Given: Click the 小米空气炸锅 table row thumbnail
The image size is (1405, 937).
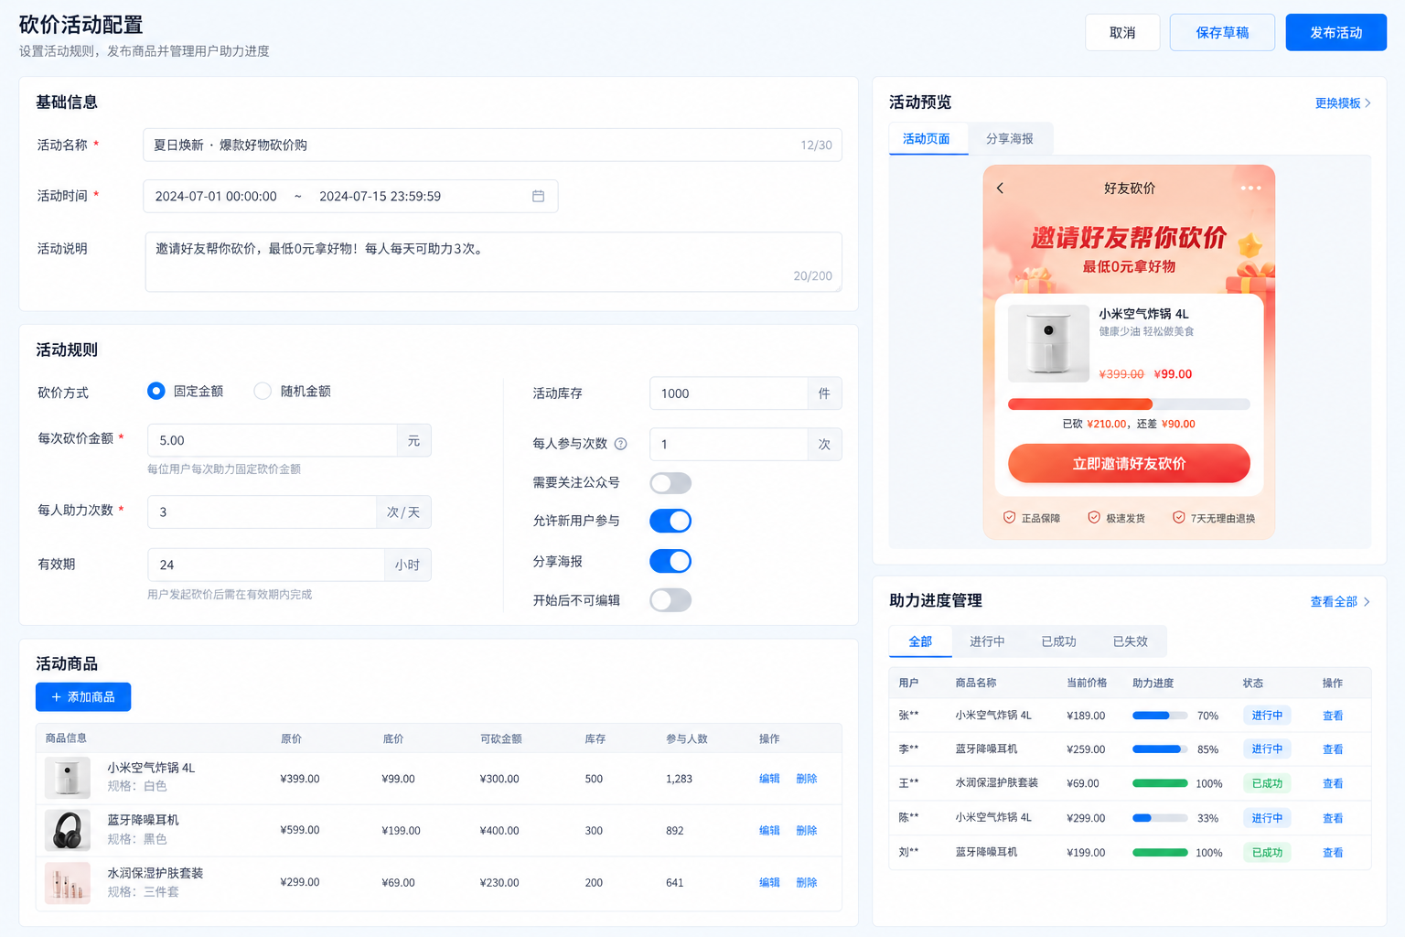Looking at the screenshot, I should 68,778.
